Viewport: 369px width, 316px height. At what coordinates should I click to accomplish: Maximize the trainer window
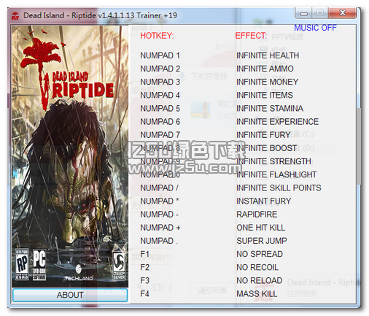tap(320, 13)
